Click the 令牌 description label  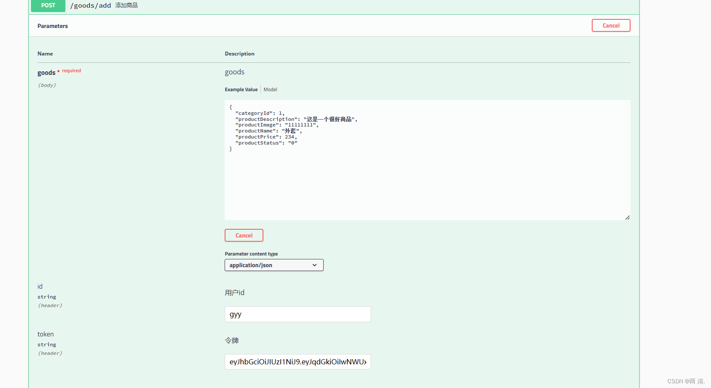[232, 340]
